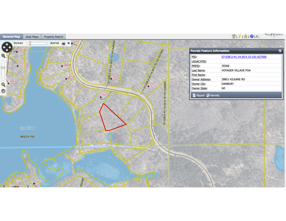Click the Owner City: field label
Image resolution: width=286 pixels, height=221 pixels.
pos(199,84)
